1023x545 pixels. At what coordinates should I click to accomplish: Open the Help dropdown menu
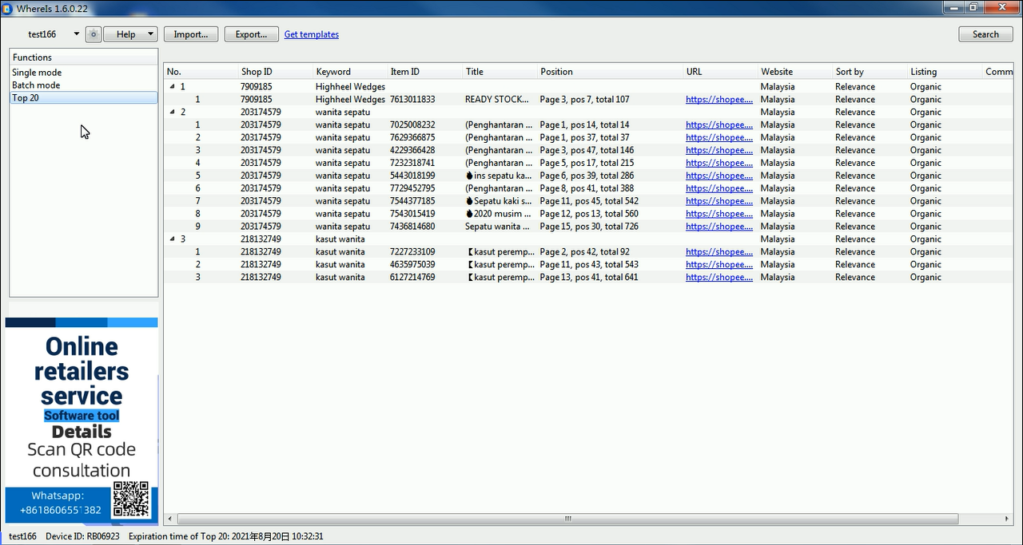(130, 34)
